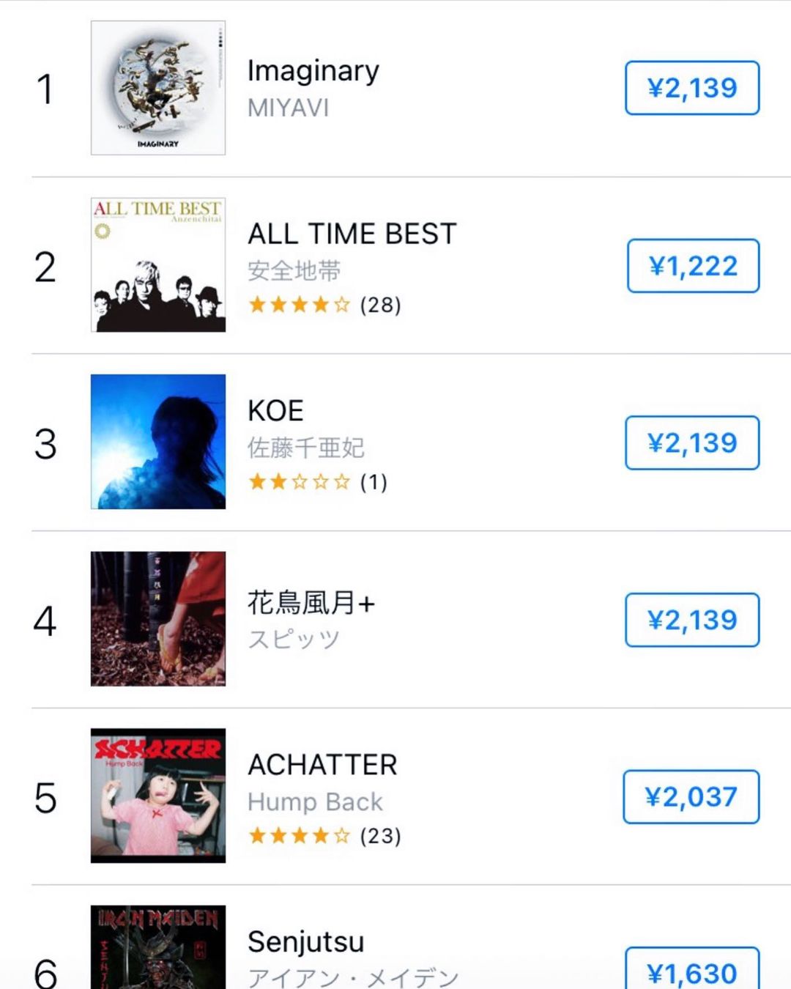The image size is (791, 989).
Task: Open the Senjutsu album title
Action: 305,942
